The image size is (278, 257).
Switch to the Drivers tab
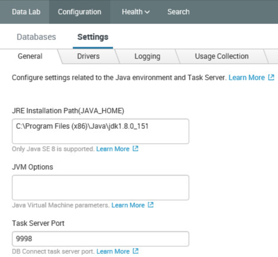88,56
